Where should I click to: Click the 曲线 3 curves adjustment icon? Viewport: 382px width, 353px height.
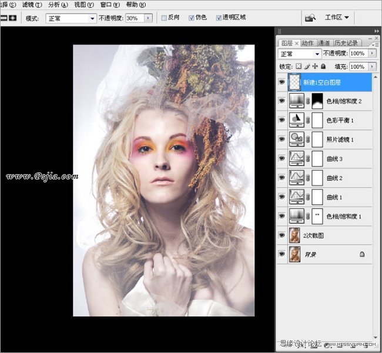coord(297,158)
